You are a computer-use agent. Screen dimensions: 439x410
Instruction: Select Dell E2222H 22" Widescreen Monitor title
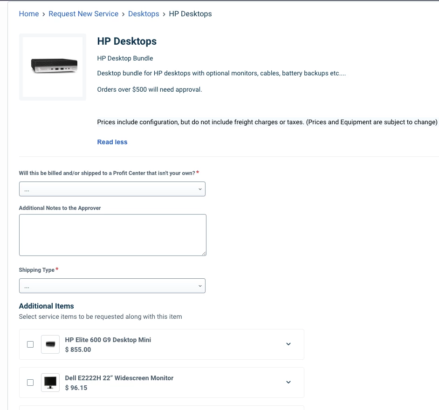click(119, 378)
